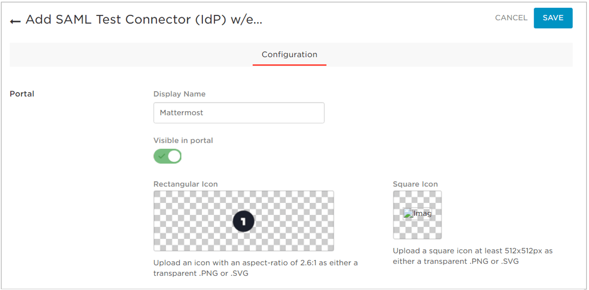This screenshot has width=589, height=290.
Task: Click the "Square Icon" heading
Action: (415, 184)
